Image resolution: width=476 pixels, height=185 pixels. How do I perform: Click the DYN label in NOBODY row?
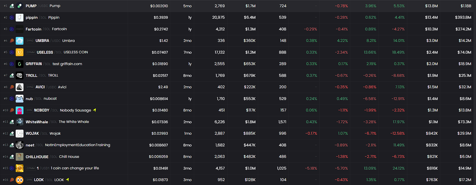[x=29, y=110]
